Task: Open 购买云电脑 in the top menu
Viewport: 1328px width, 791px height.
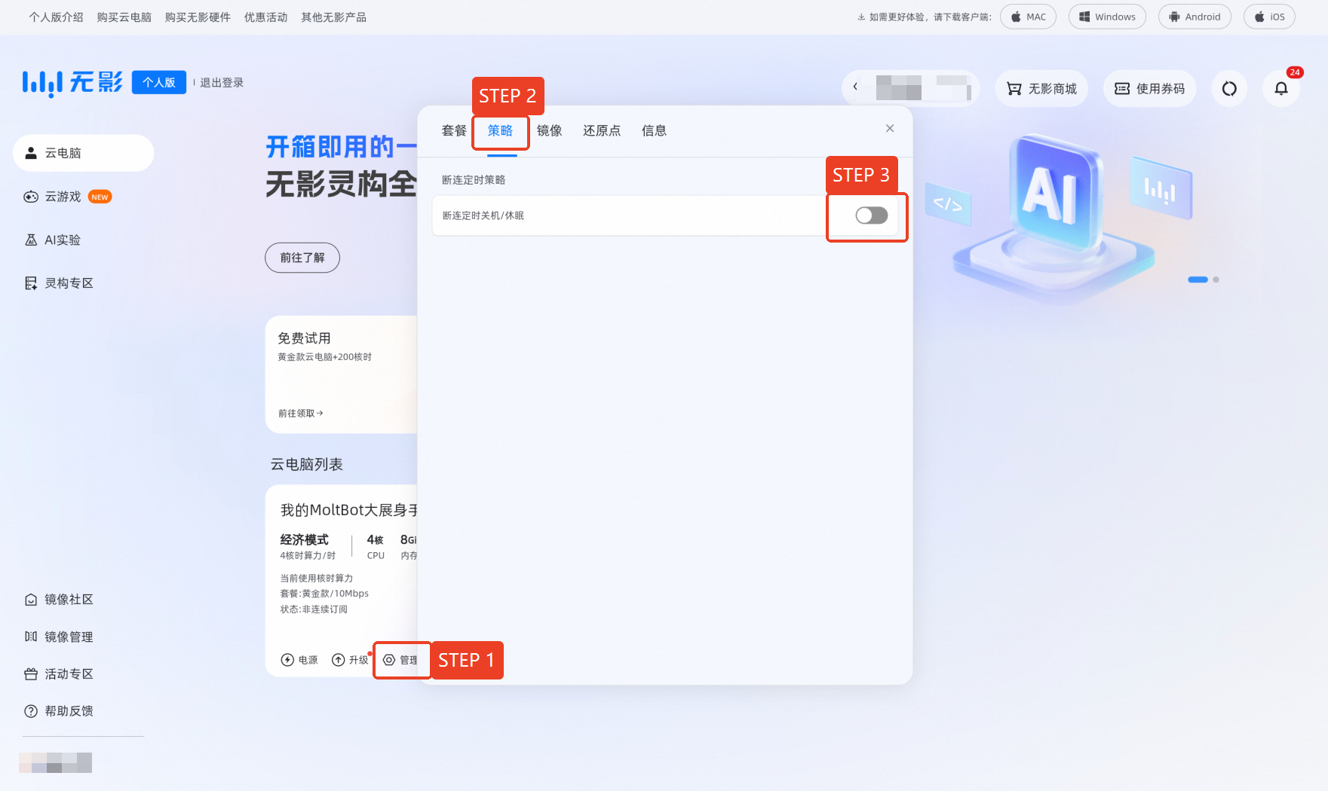Action: pyautogui.click(x=124, y=17)
